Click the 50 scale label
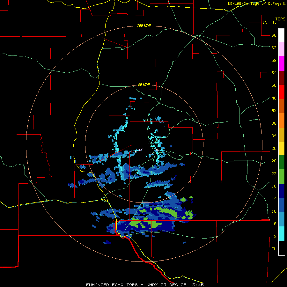Viewport: 287px width, 287px height. [274, 85]
